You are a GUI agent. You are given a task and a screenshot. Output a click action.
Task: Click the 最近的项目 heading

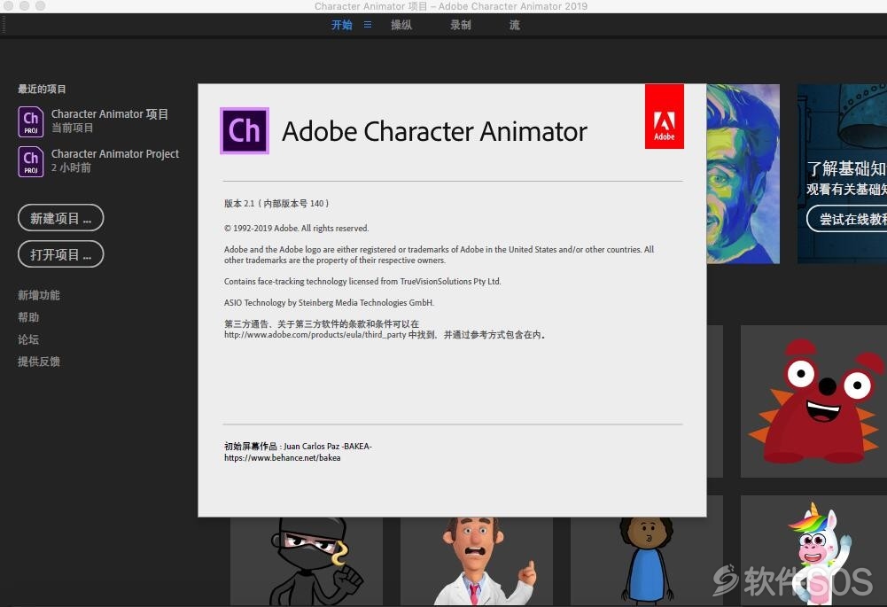(42, 89)
